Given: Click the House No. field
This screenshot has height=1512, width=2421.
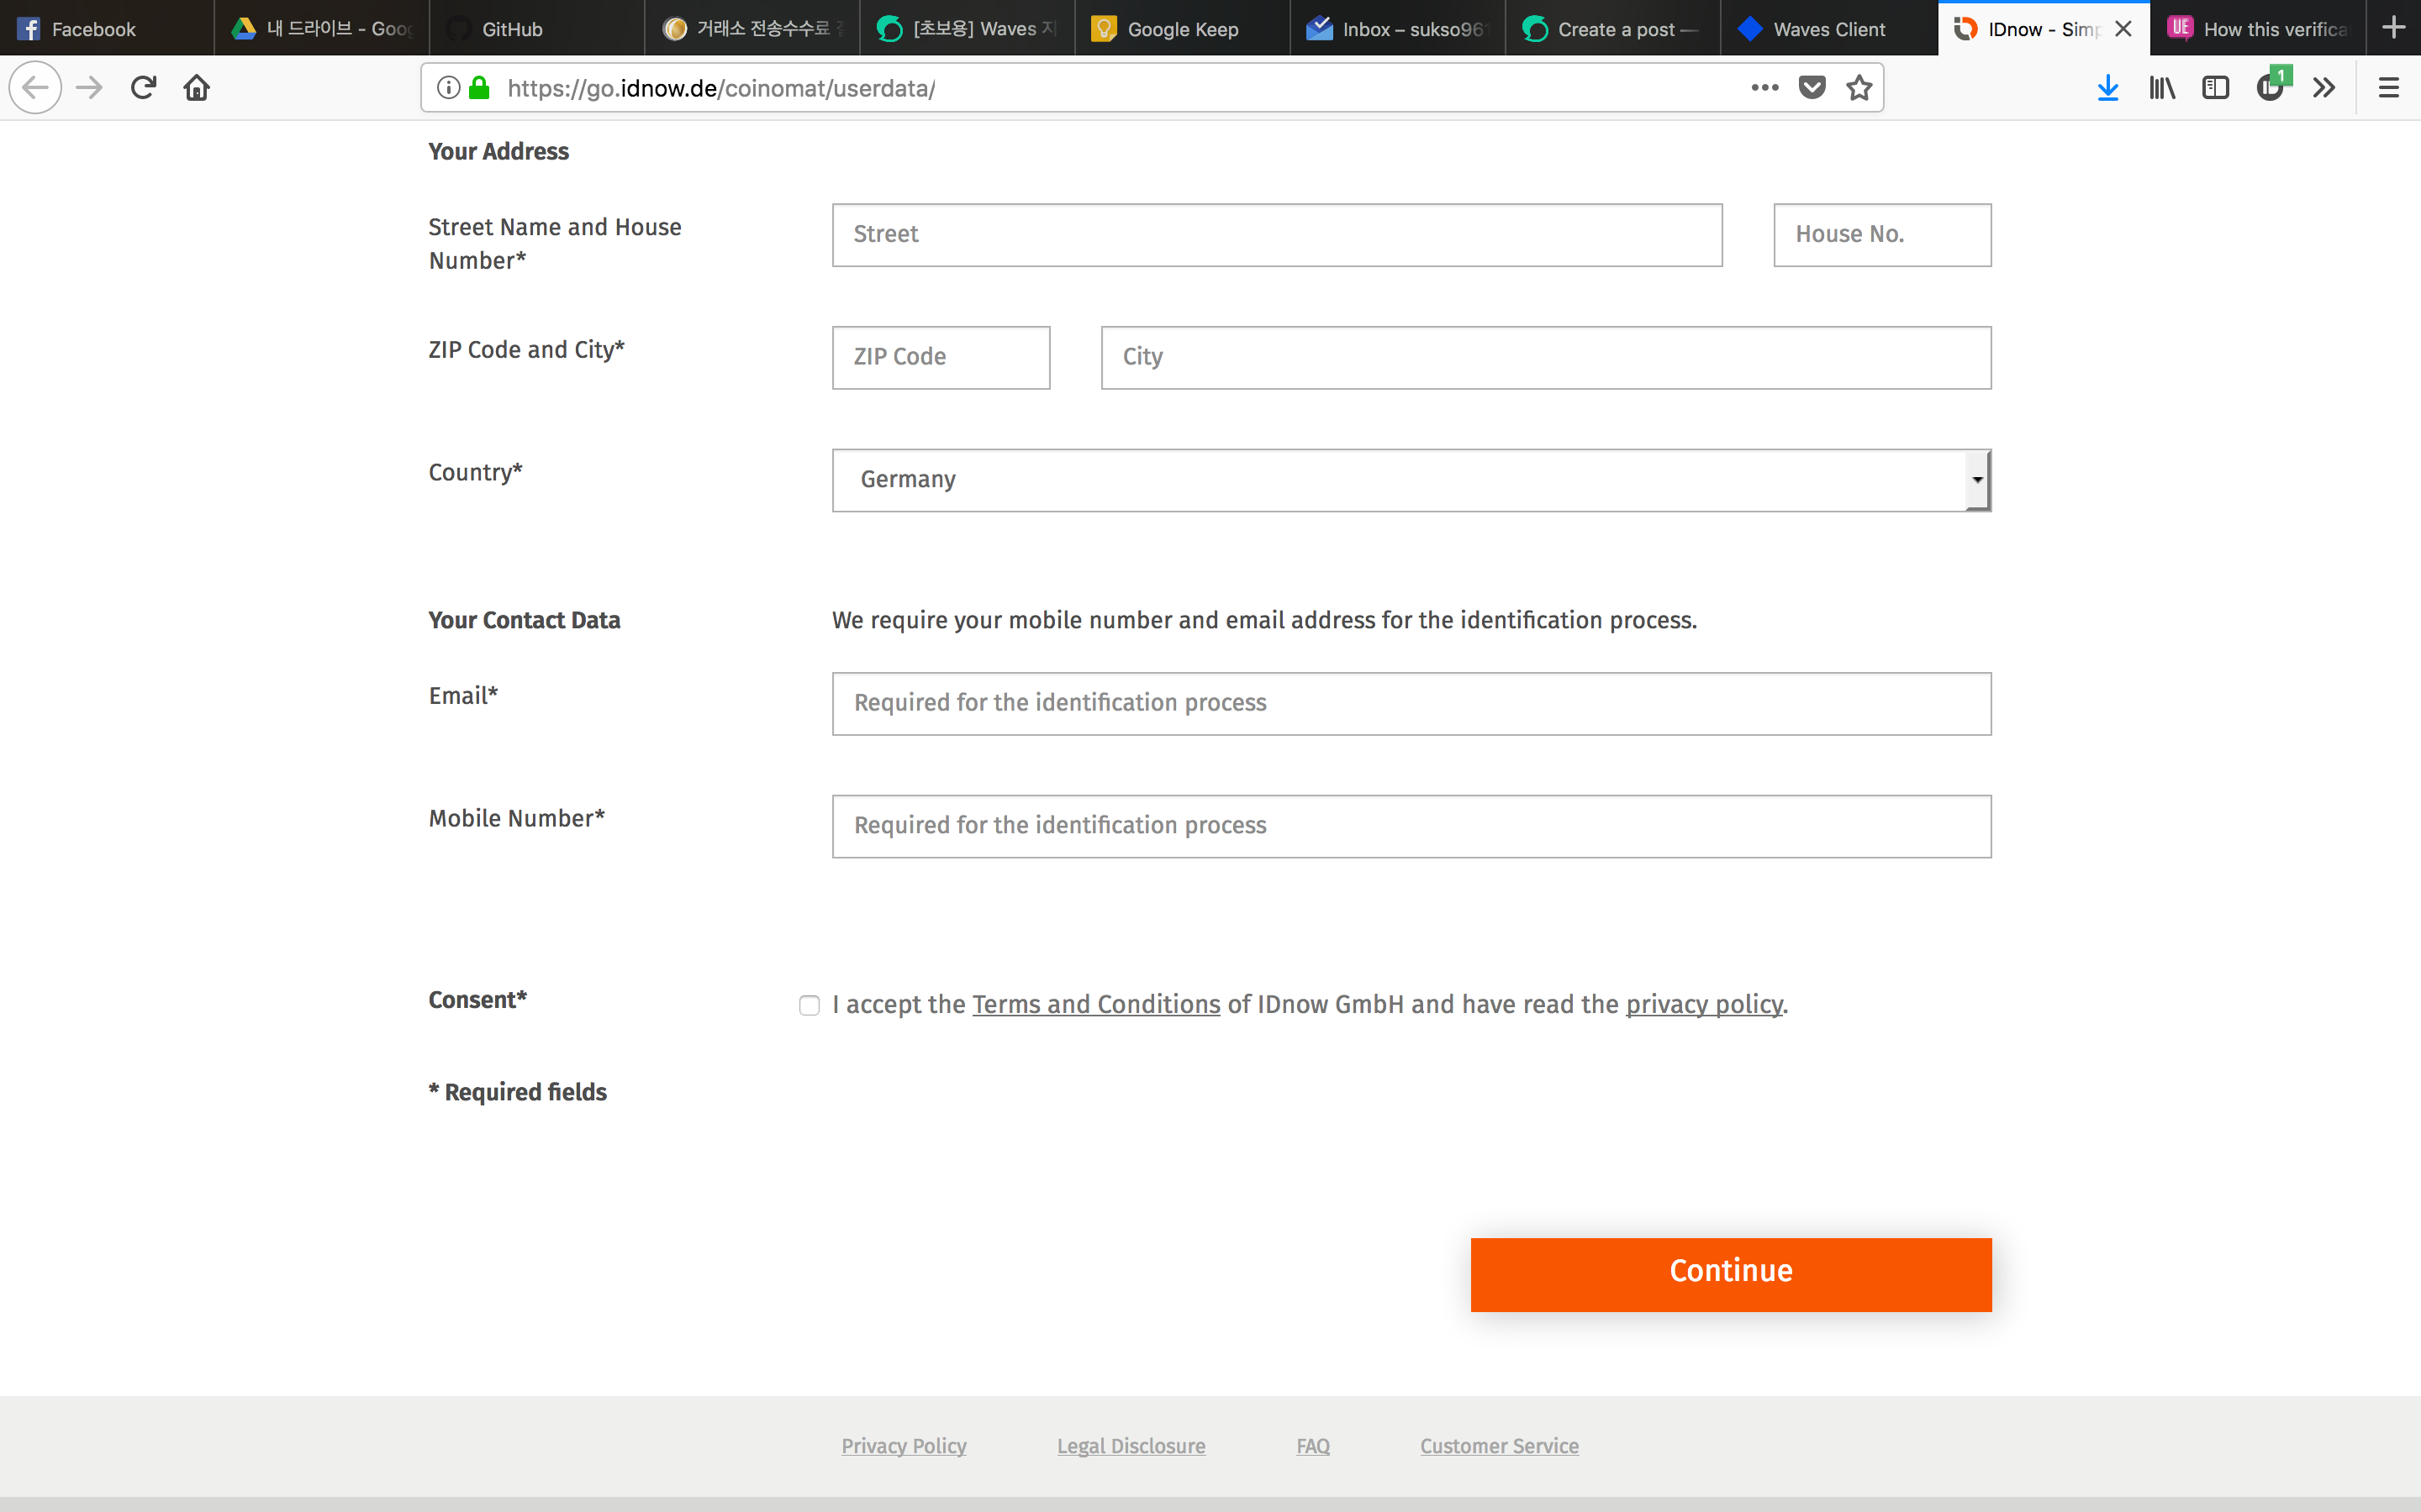Looking at the screenshot, I should pos(1882,235).
